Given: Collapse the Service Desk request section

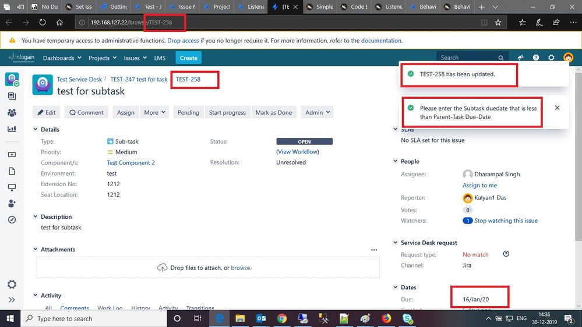Looking at the screenshot, I should tap(396, 242).
